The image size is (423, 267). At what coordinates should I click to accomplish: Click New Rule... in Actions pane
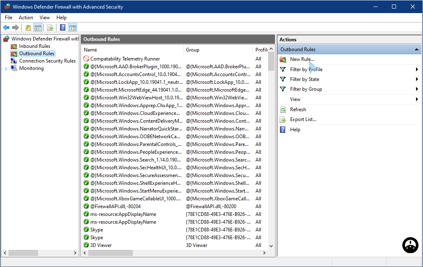[x=302, y=59]
